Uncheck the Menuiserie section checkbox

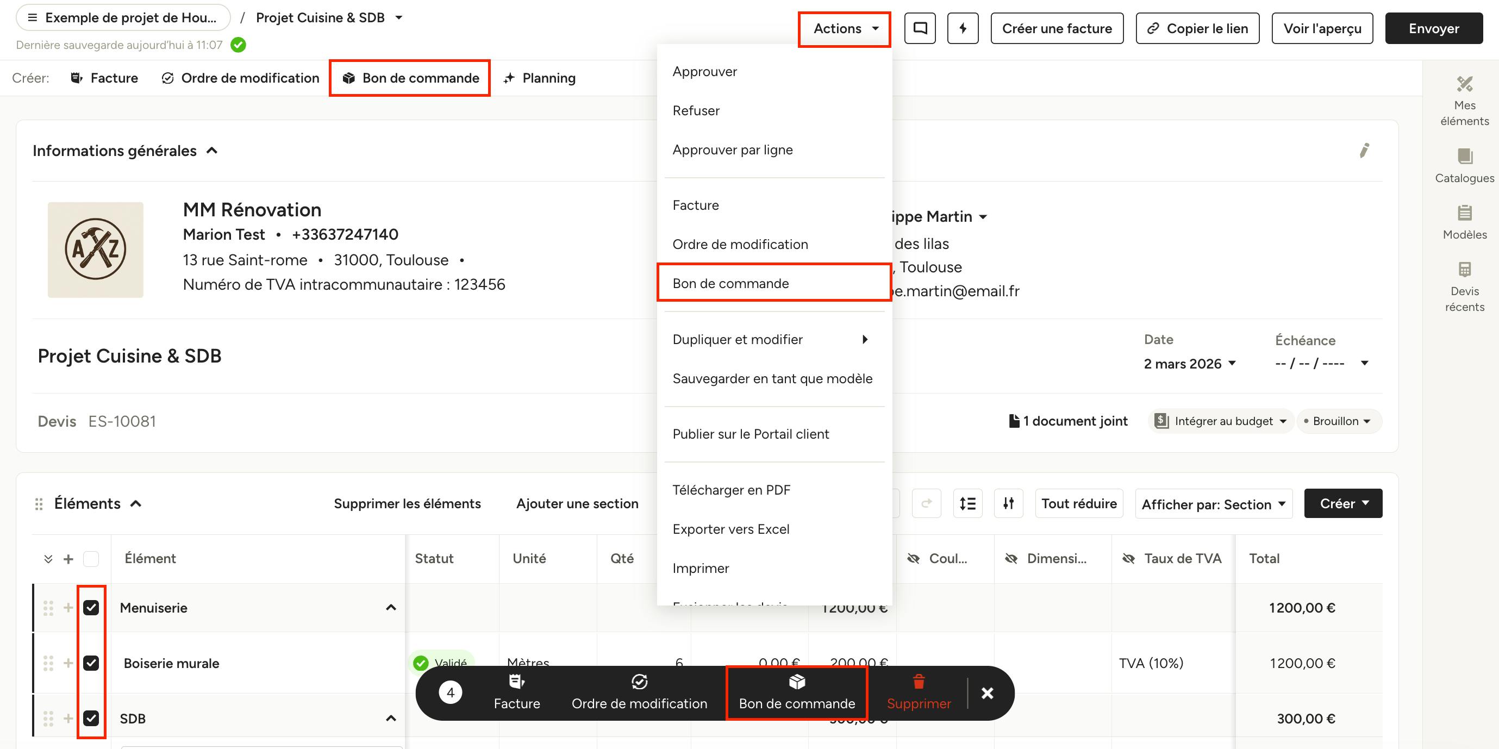(x=91, y=608)
